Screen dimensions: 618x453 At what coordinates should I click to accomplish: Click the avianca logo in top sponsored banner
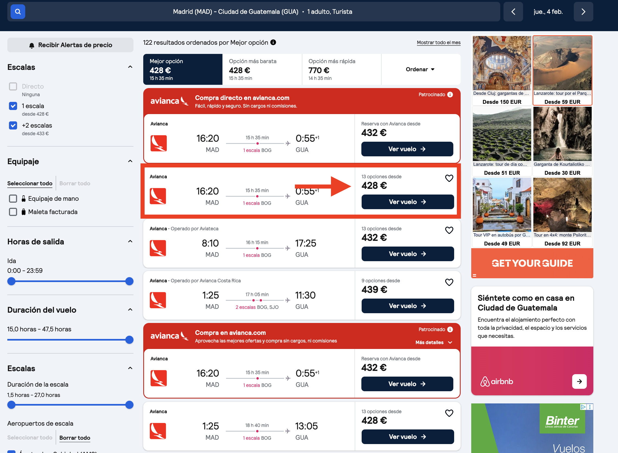(x=169, y=101)
